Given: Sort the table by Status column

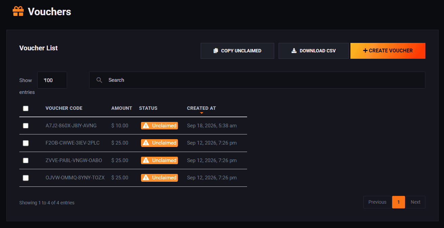Looking at the screenshot, I should [148, 108].
